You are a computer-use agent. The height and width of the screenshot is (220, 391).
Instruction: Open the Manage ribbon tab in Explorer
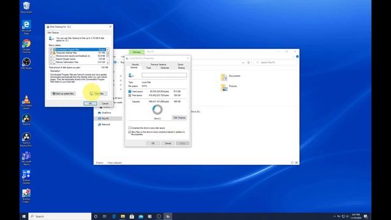(136, 52)
